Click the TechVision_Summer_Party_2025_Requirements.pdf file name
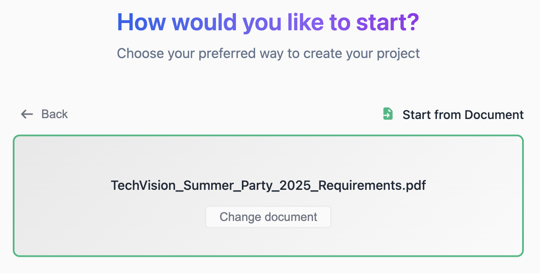540x273 pixels. [x=268, y=186]
